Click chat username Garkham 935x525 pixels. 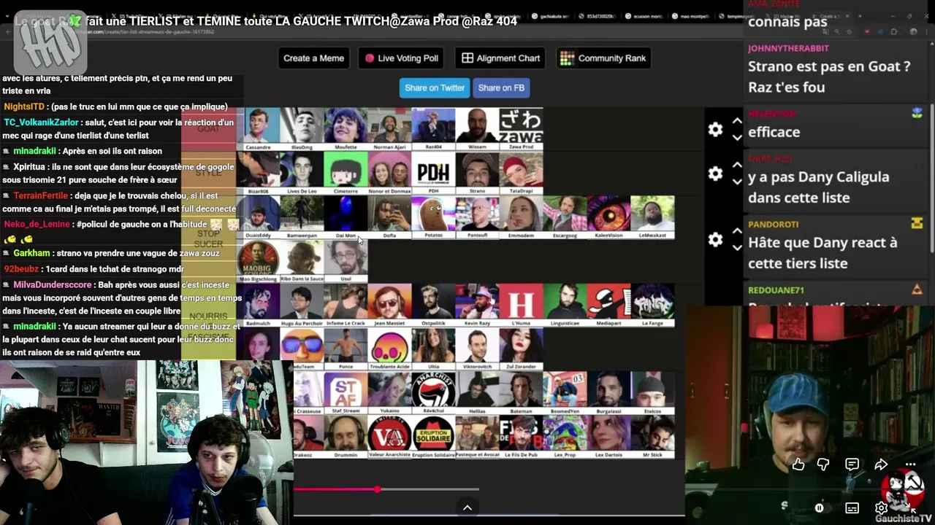pos(31,254)
